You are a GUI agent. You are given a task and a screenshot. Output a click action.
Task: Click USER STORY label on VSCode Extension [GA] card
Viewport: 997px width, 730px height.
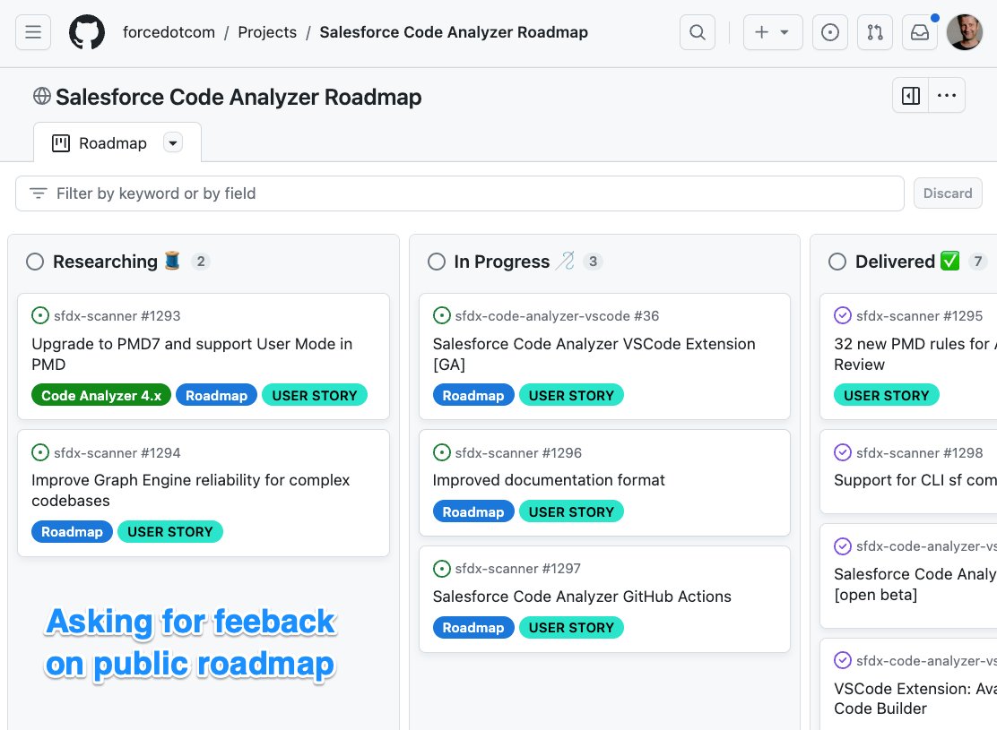[572, 395]
